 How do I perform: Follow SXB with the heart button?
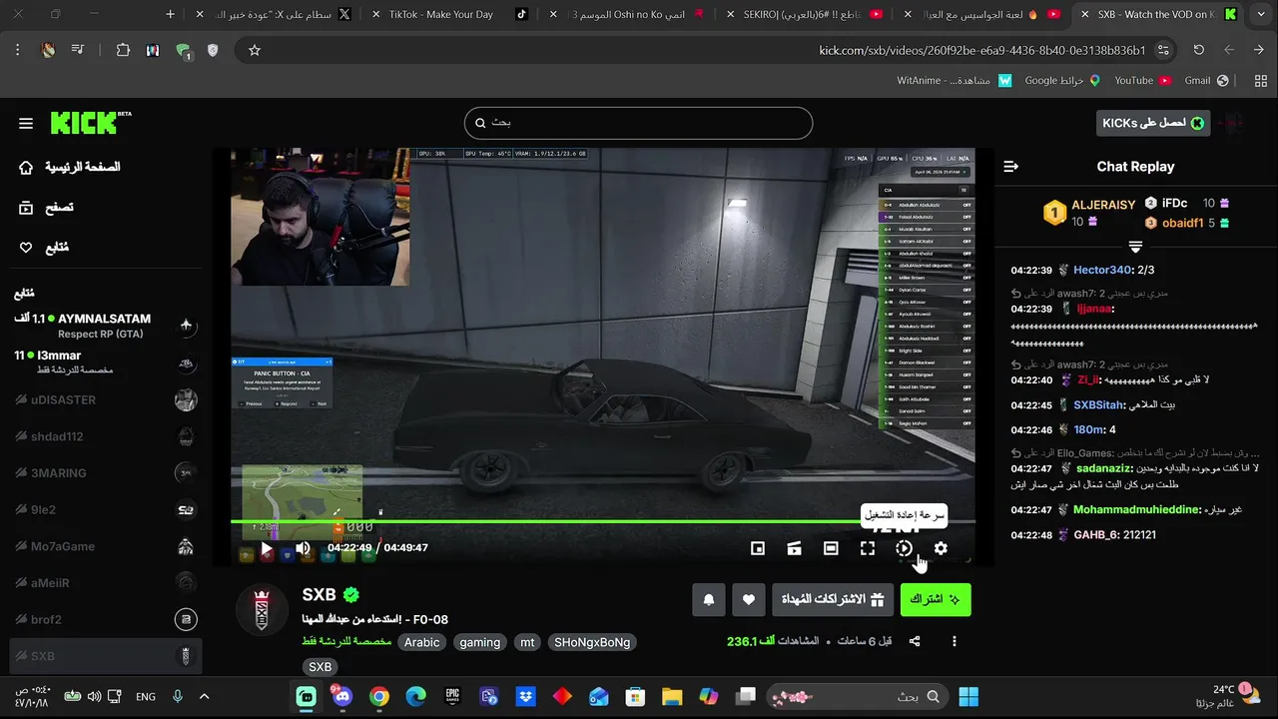pyautogui.click(x=749, y=599)
